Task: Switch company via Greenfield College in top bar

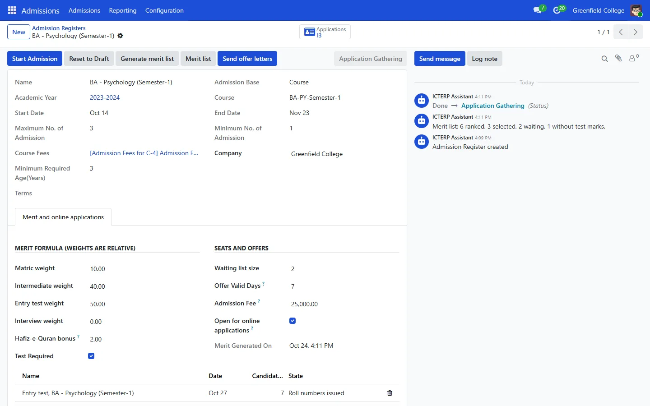Action: click(599, 10)
